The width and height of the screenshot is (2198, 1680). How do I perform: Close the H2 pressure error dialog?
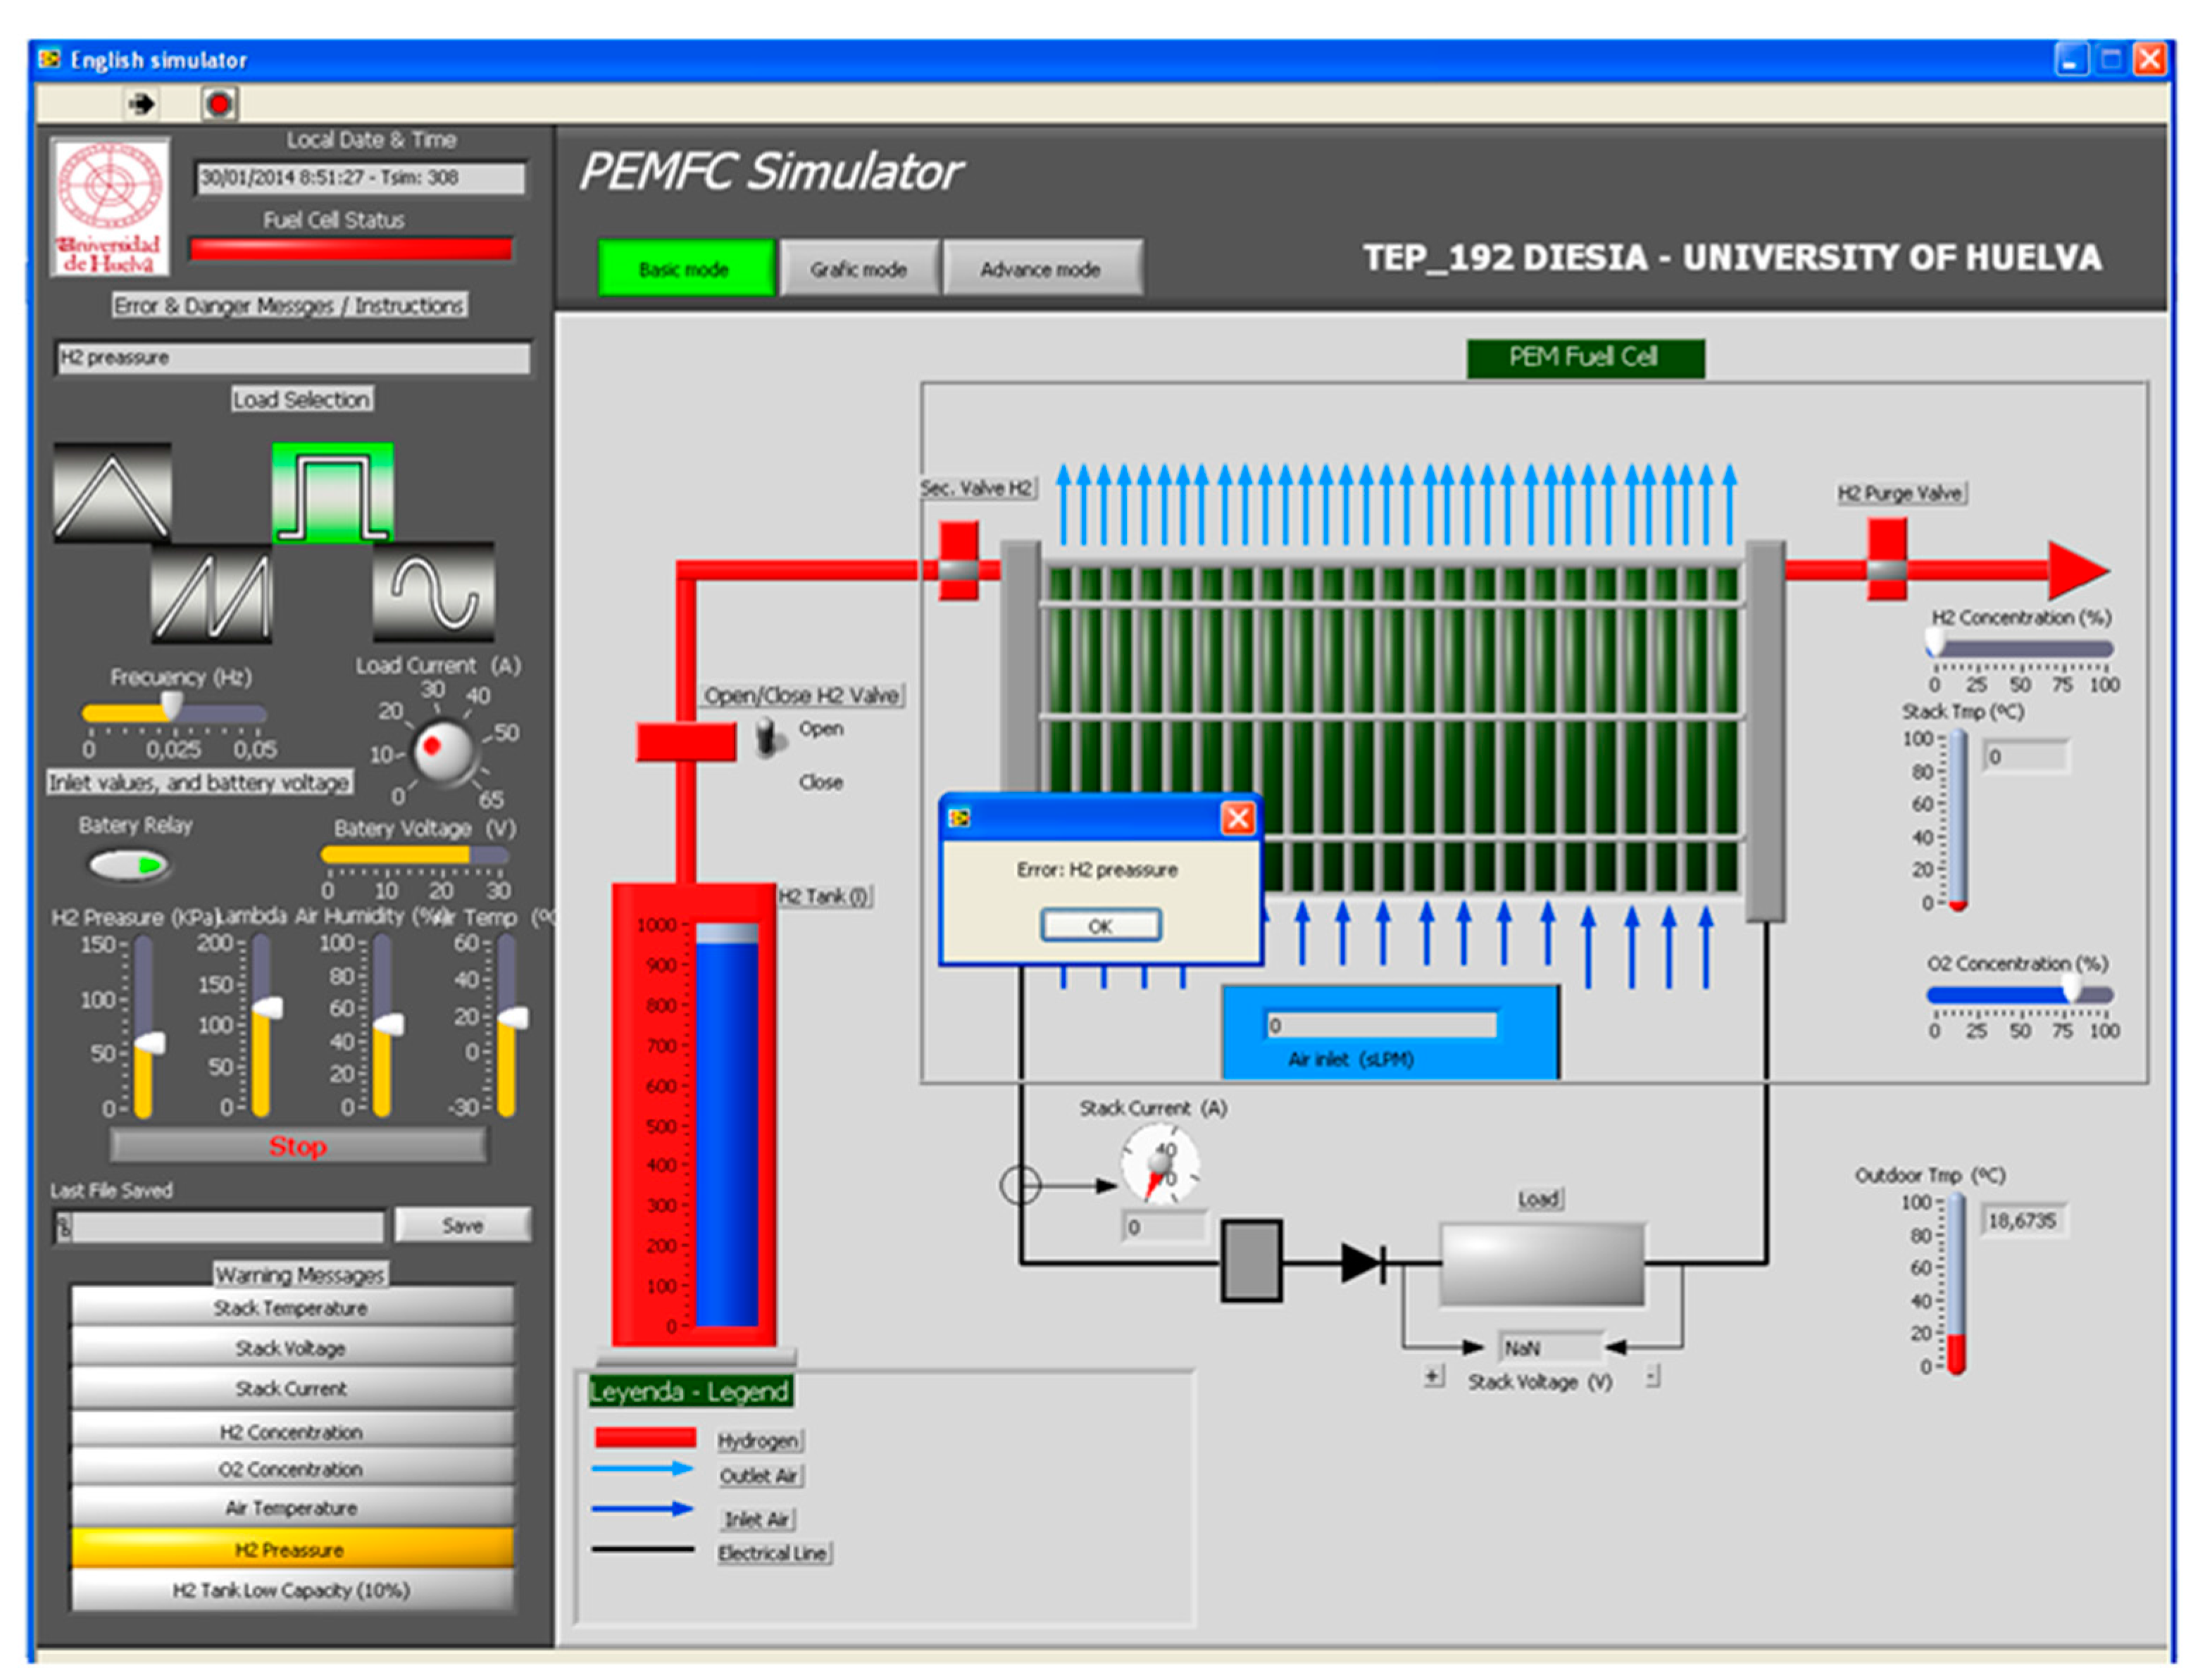coord(1237,820)
